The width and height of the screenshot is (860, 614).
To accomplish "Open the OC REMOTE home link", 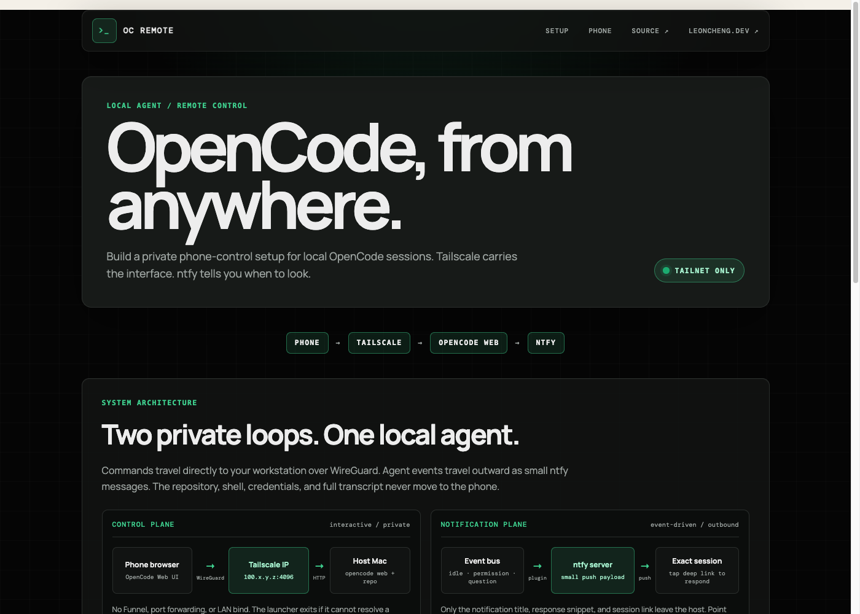I will click(133, 31).
